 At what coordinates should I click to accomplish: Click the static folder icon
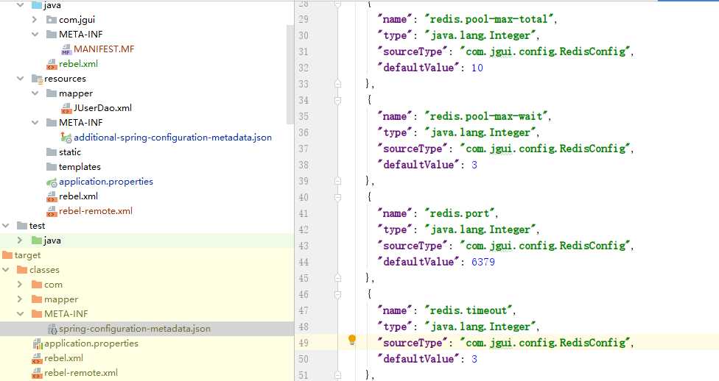click(52, 152)
